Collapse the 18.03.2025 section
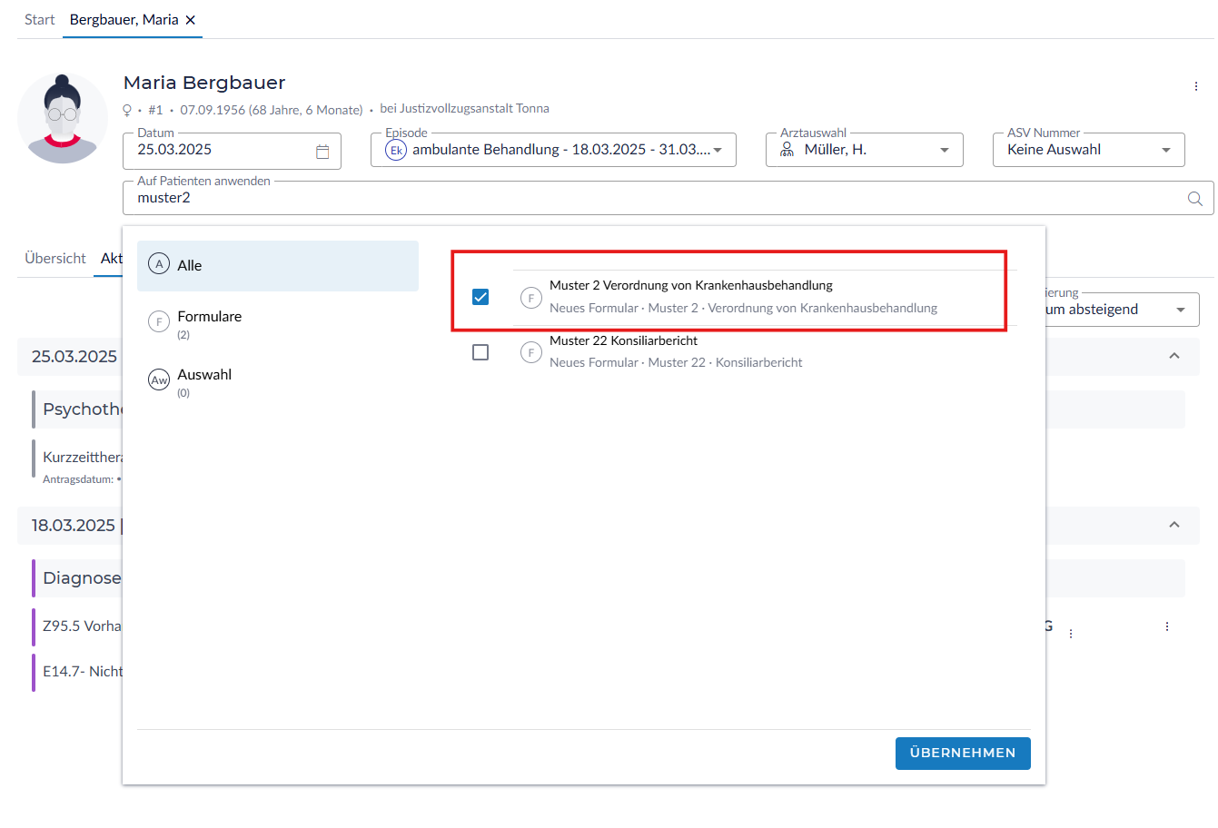 point(1173,525)
